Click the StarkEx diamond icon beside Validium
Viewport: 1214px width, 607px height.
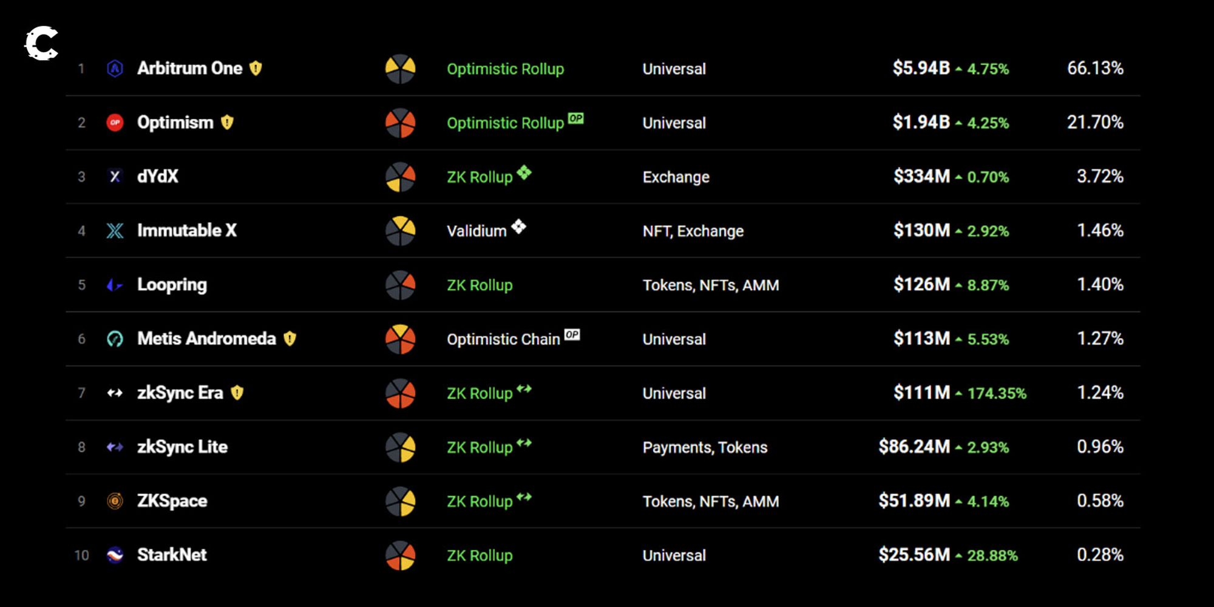[x=518, y=226]
